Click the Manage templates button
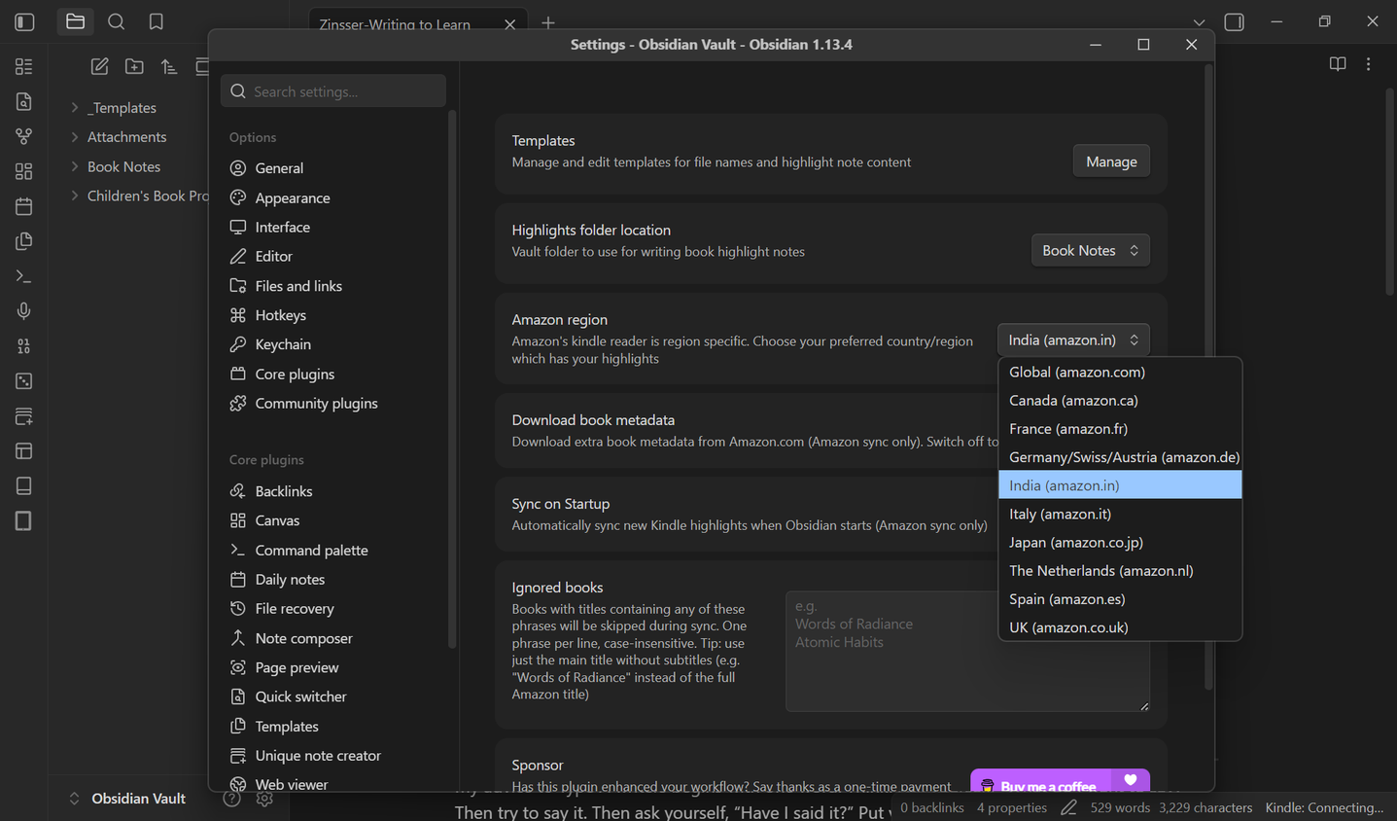Viewport: 1397px width, 821px height. tap(1111, 161)
